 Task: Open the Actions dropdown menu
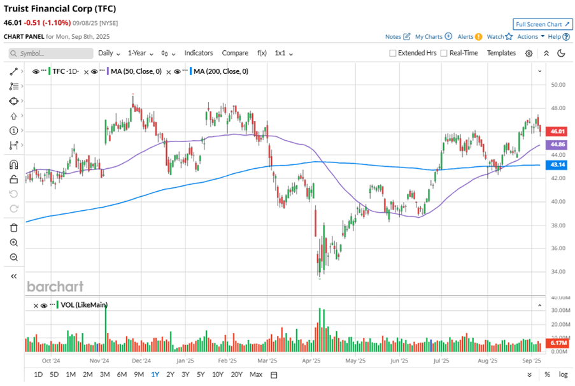pos(530,37)
